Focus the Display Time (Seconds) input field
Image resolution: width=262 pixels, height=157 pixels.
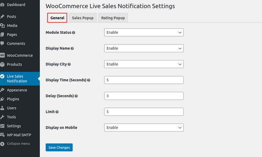(144, 80)
